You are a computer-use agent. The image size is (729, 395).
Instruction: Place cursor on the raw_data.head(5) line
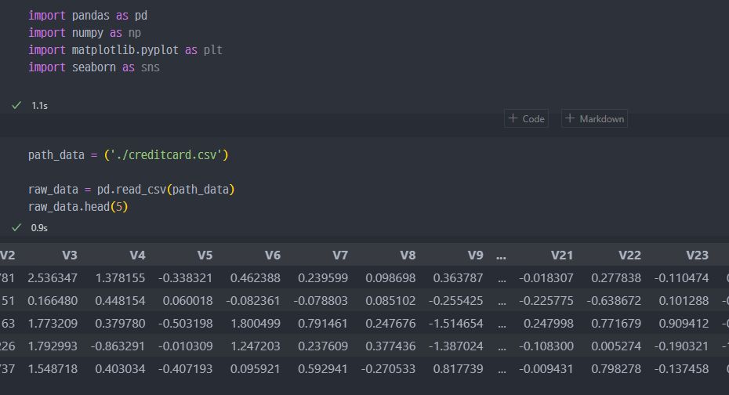pyautogui.click(x=78, y=207)
